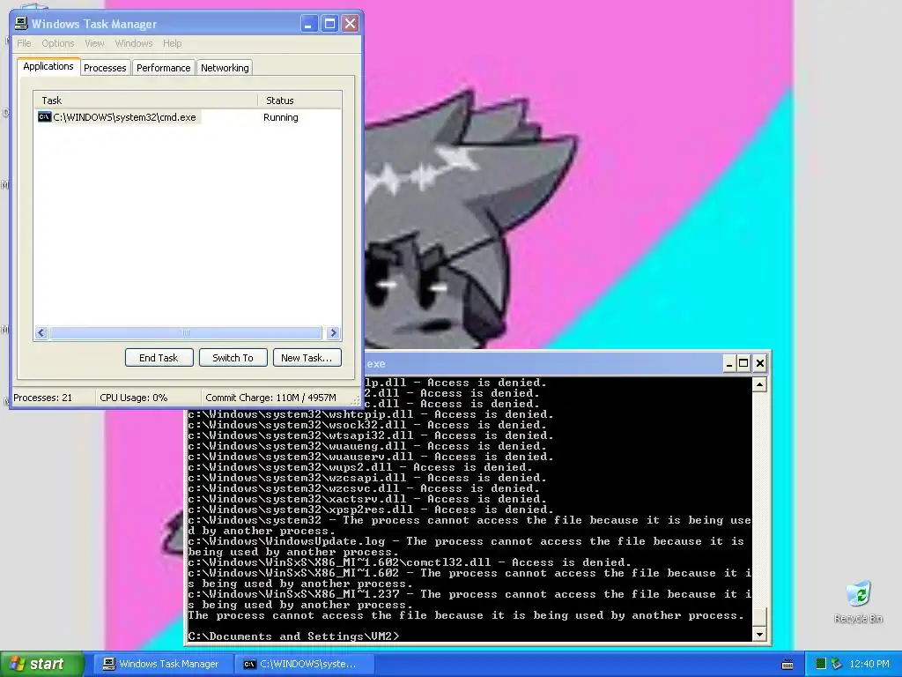Click the keyboard icon on the taskbar

pos(787,665)
